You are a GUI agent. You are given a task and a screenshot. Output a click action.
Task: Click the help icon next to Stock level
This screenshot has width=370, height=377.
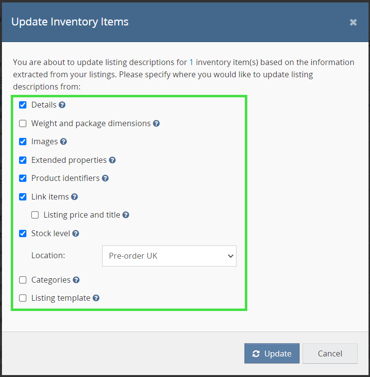(76, 234)
